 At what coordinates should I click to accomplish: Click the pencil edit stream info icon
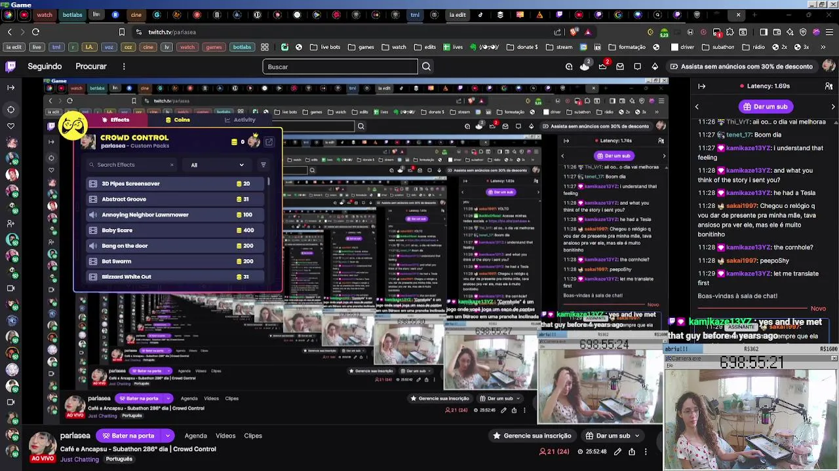(617, 451)
